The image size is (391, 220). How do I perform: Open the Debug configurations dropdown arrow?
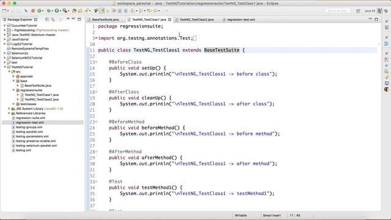[x=52, y=11]
